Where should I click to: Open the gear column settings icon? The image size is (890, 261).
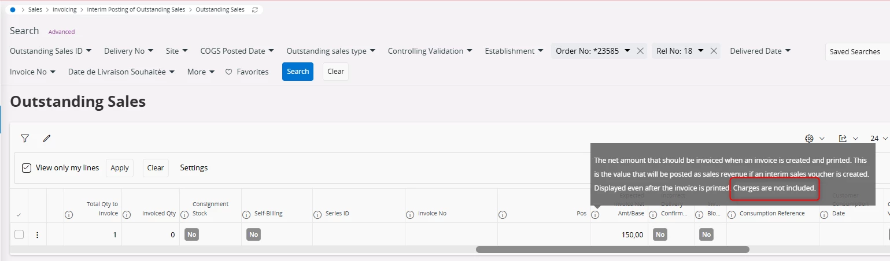(x=810, y=139)
